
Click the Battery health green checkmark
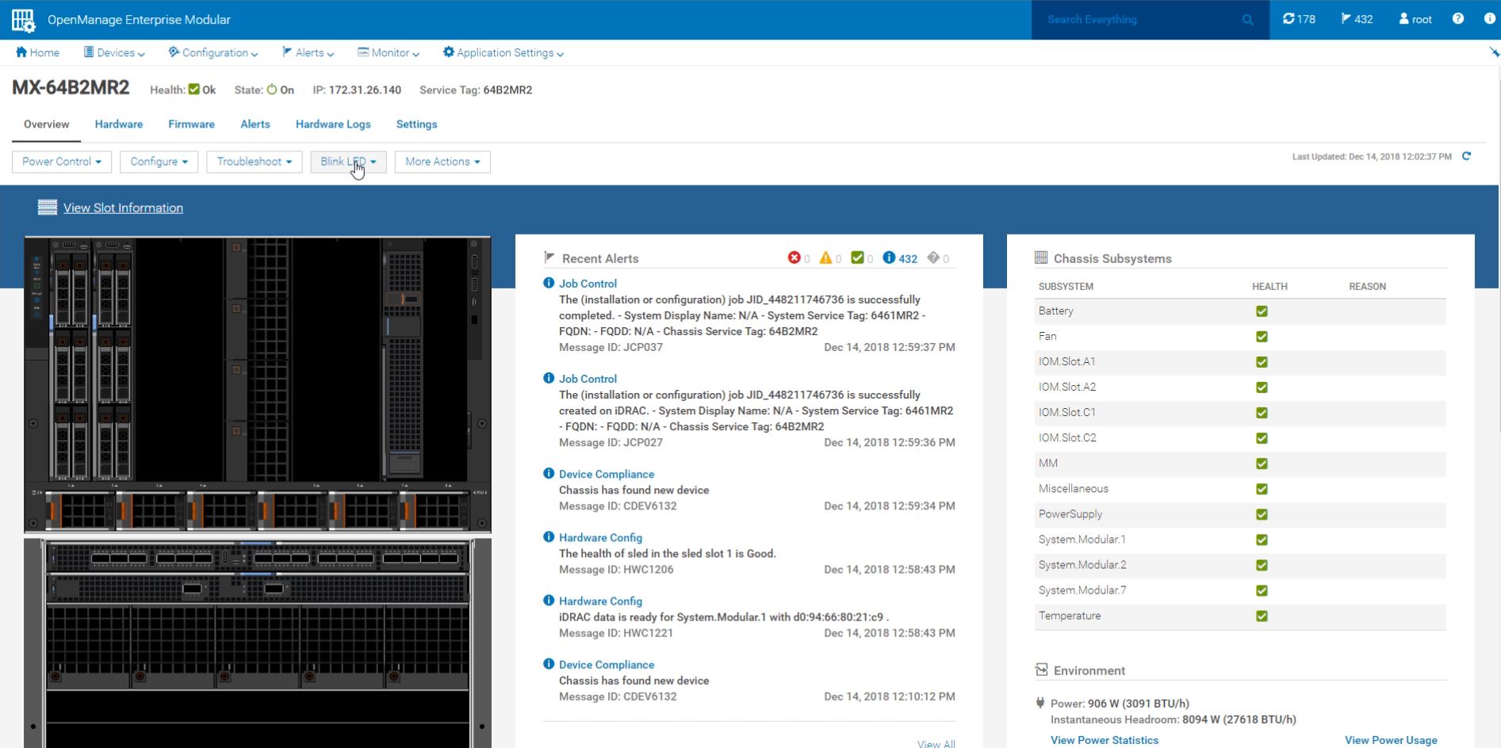[x=1262, y=311]
